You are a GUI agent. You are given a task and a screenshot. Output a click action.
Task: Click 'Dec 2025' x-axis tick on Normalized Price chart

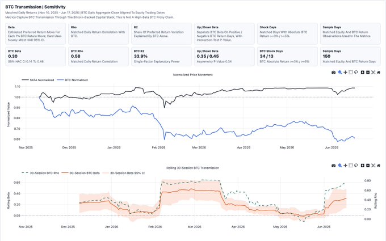69,147
